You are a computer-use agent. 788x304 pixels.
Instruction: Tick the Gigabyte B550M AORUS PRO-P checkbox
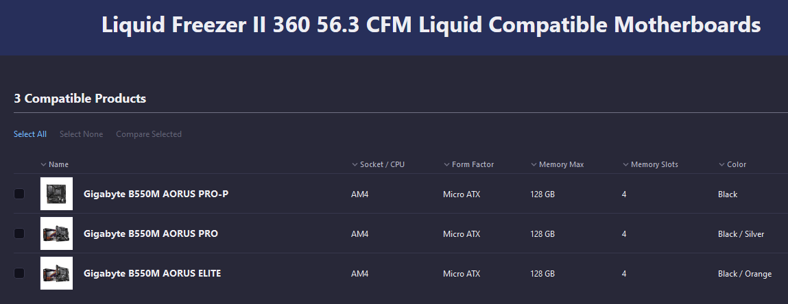coord(19,194)
